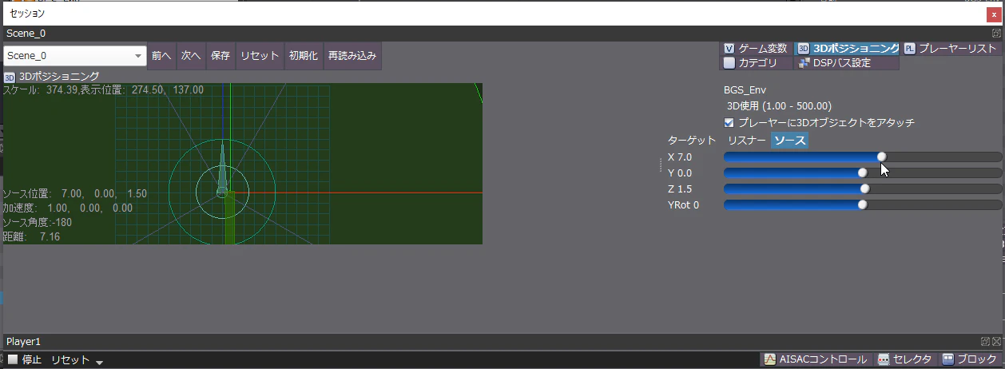Click the PL icon on プレーヤーリスト tab
Screen dimensions: 1005x369
click(x=910, y=49)
